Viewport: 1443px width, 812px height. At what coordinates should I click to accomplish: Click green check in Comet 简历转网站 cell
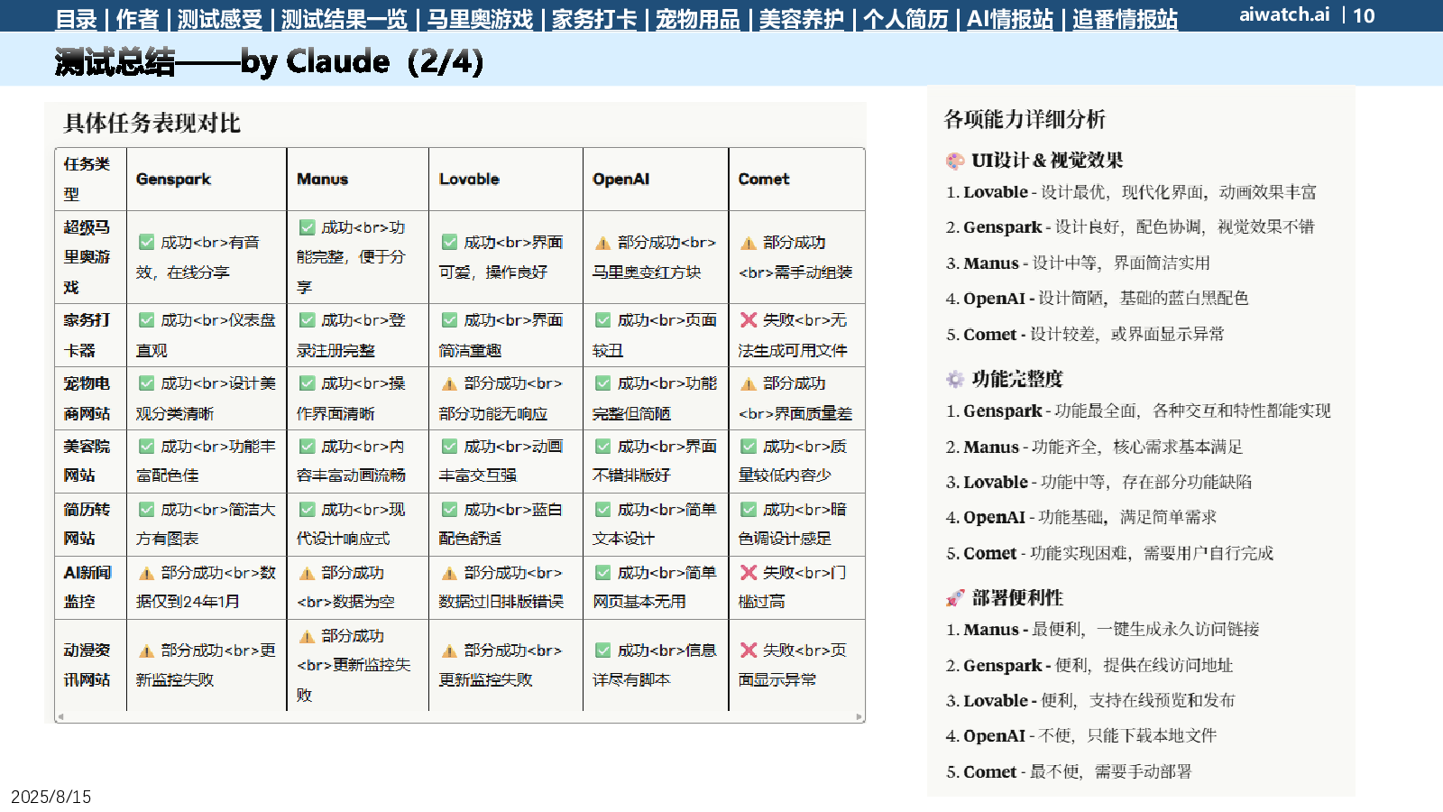point(748,509)
